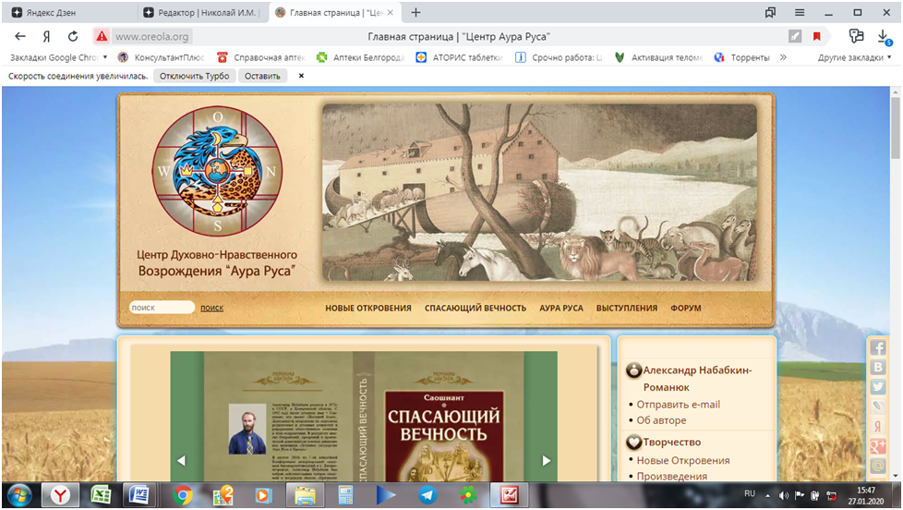The height and width of the screenshot is (510, 903).
Task: Open ICQ flower icon in taskbar
Action: click(x=467, y=495)
